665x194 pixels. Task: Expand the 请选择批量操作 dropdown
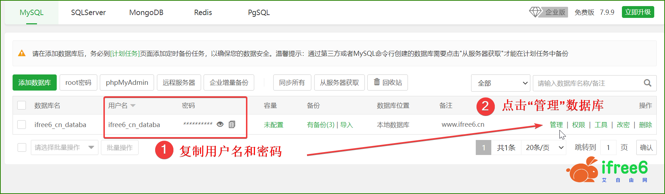(x=65, y=147)
